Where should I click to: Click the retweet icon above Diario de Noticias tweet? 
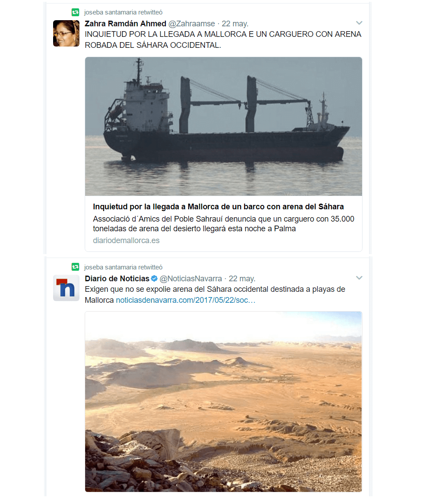(x=75, y=267)
